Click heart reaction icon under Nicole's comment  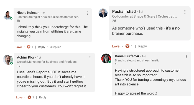point(29,47)
